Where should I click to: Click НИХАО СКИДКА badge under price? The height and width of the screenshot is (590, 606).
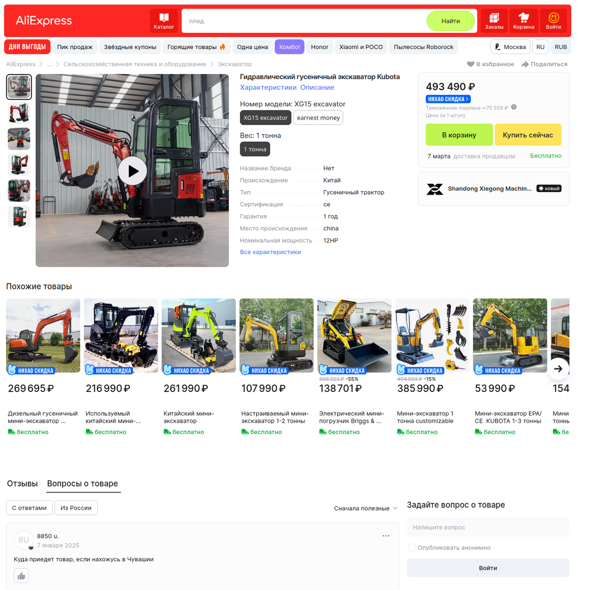pyautogui.click(x=448, y=99)
